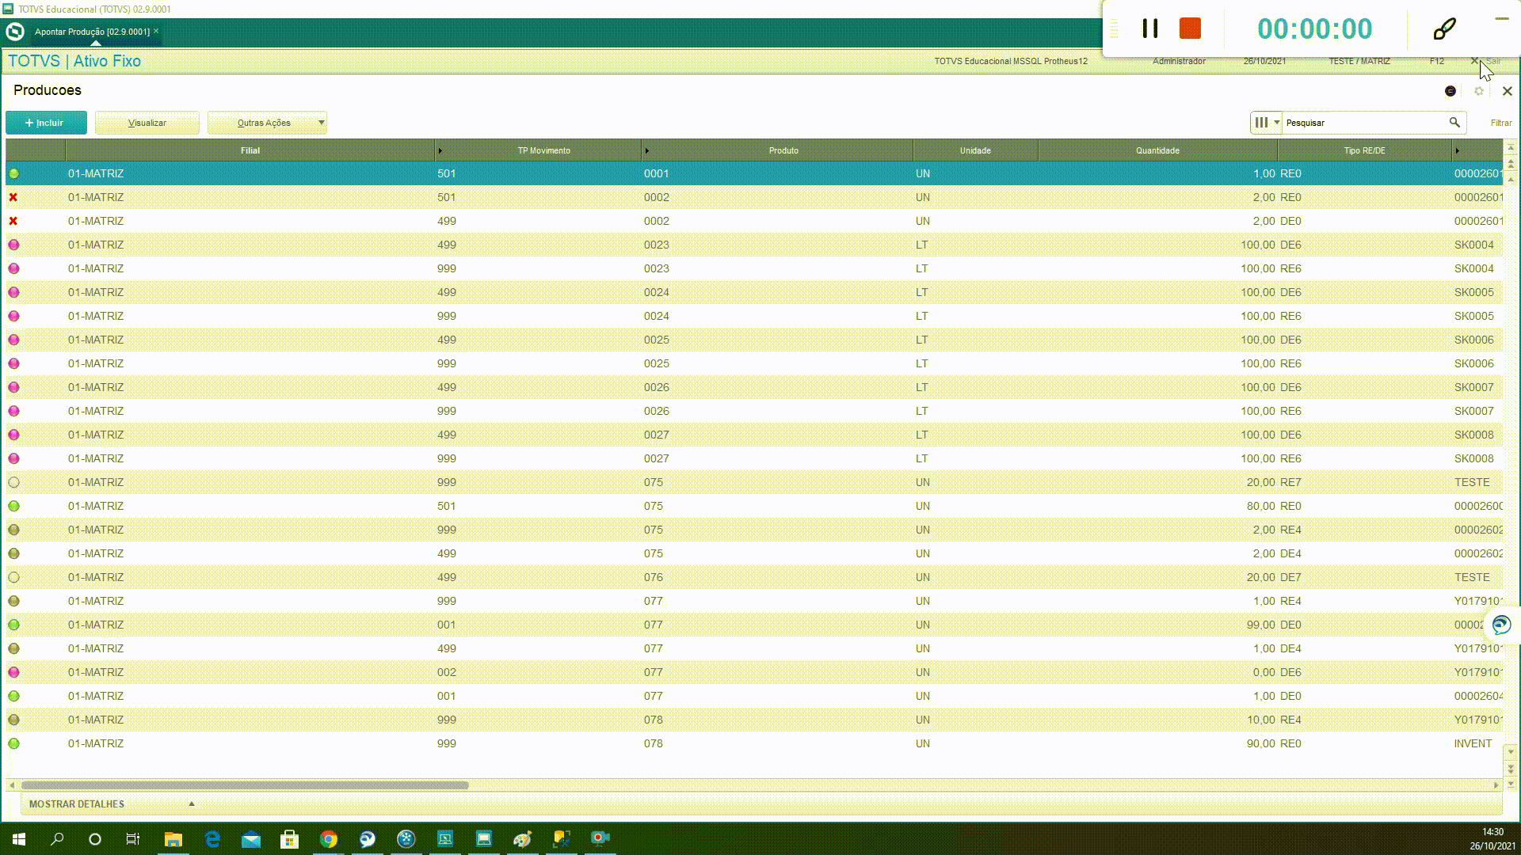Open the search column selector dropdown
The height and width of the screenshot is (855, 1521).
click(1266, 123)
